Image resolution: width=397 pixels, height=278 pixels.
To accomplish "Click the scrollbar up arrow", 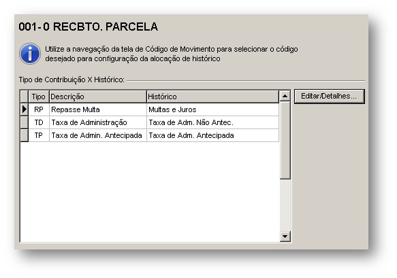I will (285, 96).
